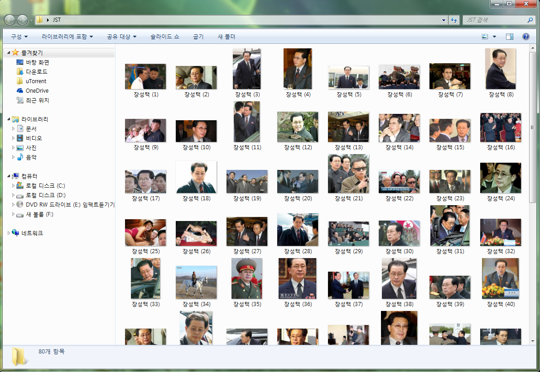Show the preview pane using toolbar icon
The width and height of the screenshot is (540, 372).
(510, 37)
